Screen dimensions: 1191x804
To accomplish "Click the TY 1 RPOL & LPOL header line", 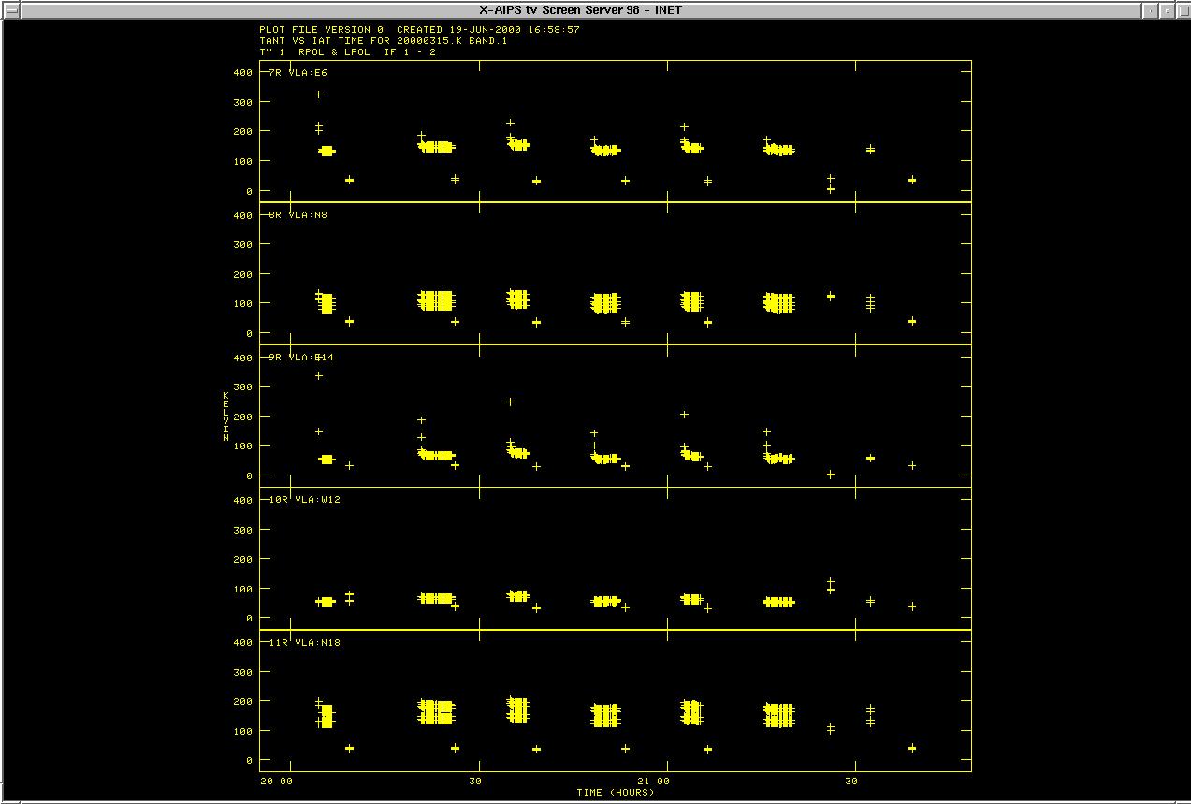I will [x=347, y=52].
